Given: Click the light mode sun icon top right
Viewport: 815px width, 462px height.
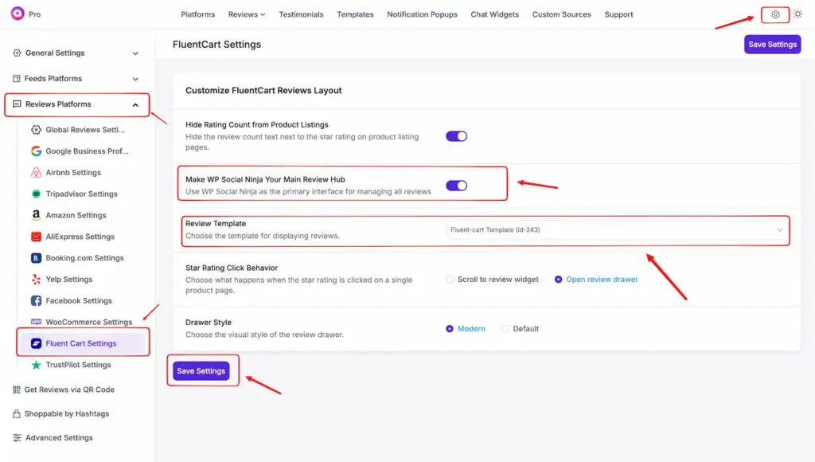Looking at the screenshot, I should pos(797,14).
